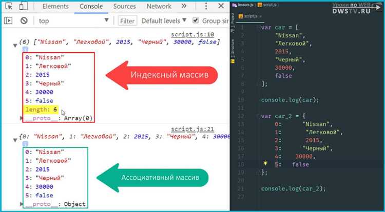Click object entry 3: "Черный"

pyautogui.click(x=45, y=178)
